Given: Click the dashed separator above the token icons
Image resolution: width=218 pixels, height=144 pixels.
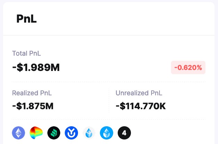Looking at the screenshot, I should pyautogui.click(x=109, y=119).
